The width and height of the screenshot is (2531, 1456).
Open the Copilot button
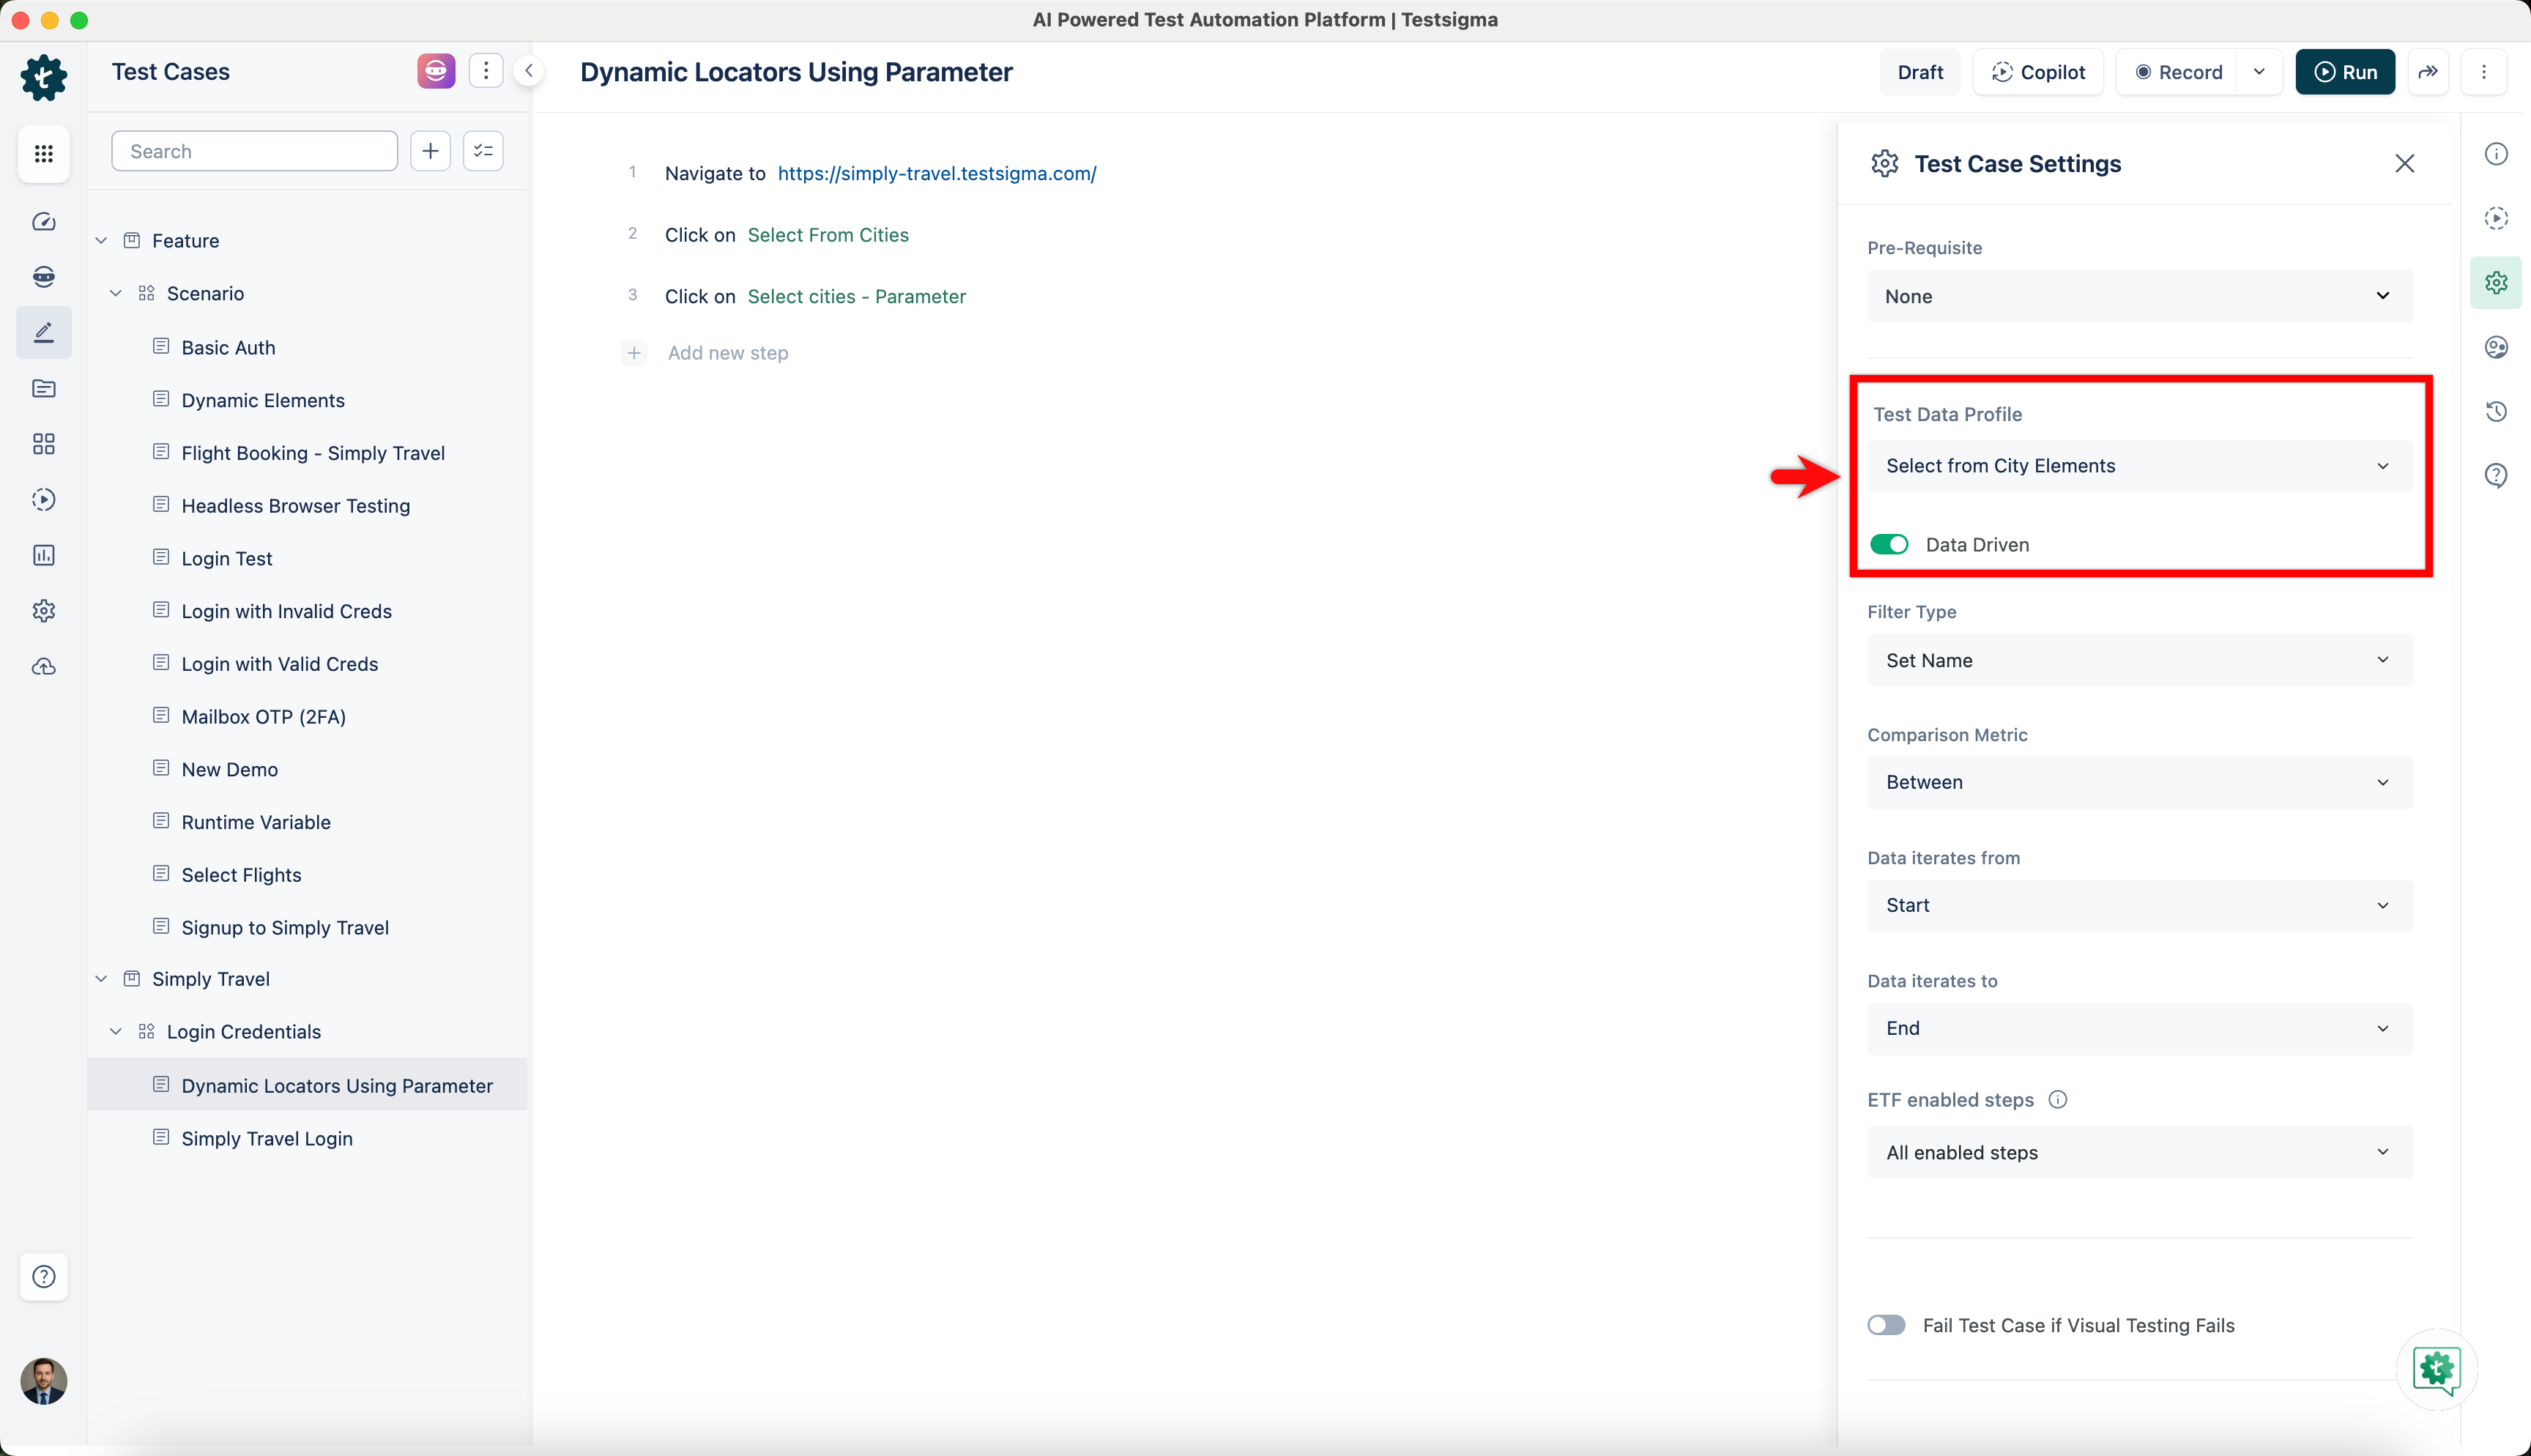click(2038, 72)
